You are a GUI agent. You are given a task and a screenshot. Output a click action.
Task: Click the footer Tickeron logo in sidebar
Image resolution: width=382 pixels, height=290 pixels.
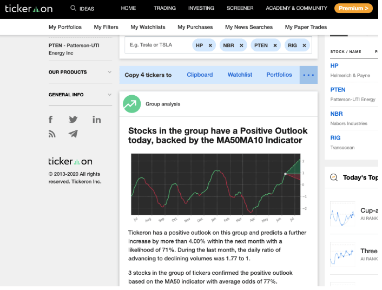pos(70,161)
